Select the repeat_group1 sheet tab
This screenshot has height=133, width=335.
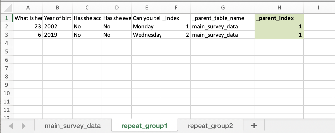144,126
